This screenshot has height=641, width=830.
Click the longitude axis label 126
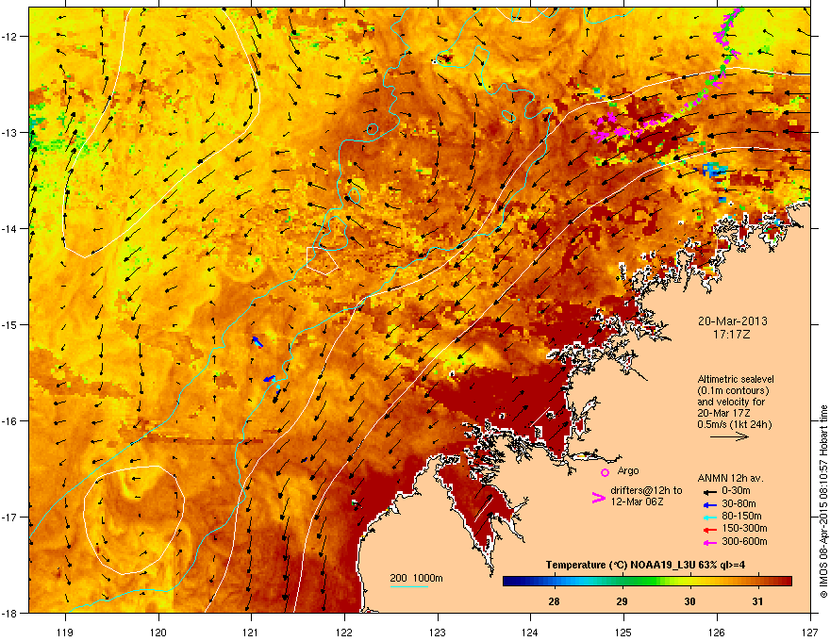pyautogui.click(x=717, y=632)
